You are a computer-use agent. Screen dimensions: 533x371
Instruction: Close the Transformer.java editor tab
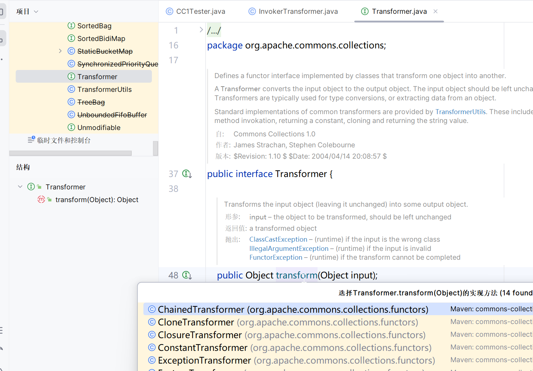[x=436, y=11]
